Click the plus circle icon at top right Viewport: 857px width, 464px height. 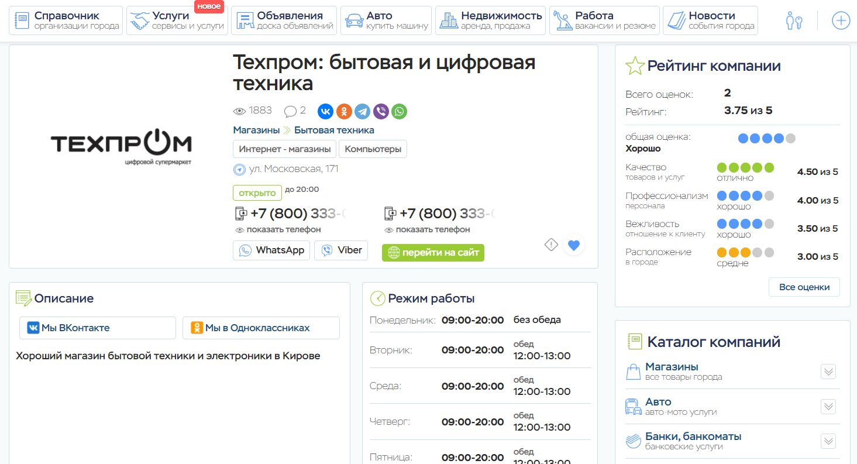point(841,20)
